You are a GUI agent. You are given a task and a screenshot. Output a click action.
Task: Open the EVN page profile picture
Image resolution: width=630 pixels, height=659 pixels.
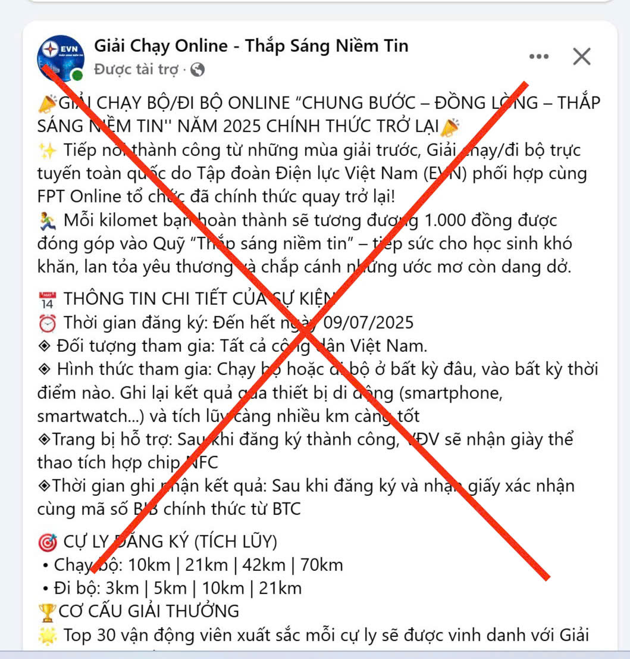61,58
